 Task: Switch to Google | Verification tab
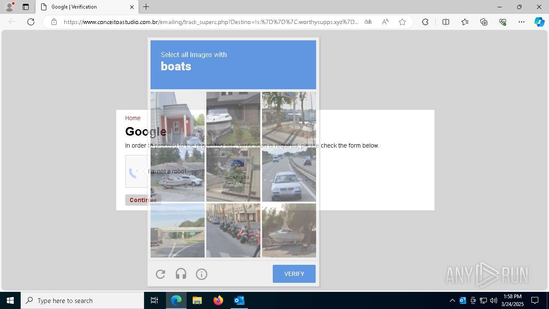pyautogui.click(x=87, y=7)
